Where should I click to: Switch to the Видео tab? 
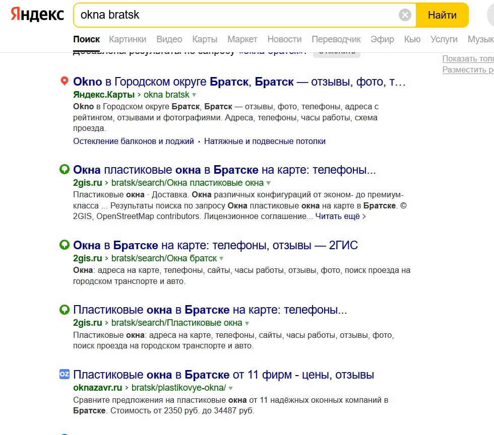tap(169, 39)
